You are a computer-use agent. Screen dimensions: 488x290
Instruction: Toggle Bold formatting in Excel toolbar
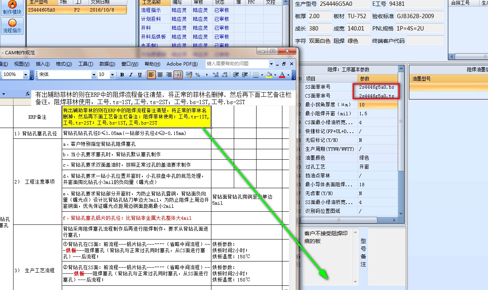click(x=122, y=75)
